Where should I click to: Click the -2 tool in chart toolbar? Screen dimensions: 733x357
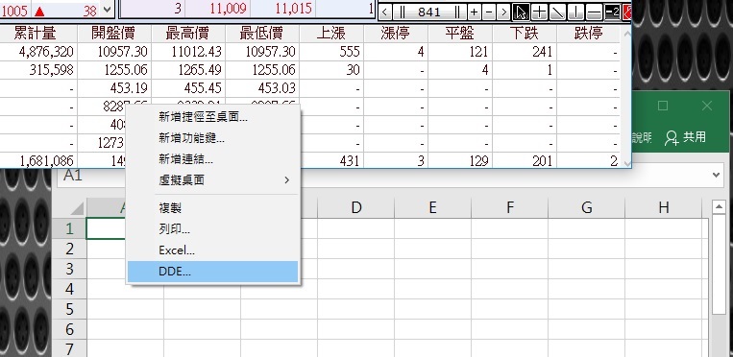click(612, 12)
